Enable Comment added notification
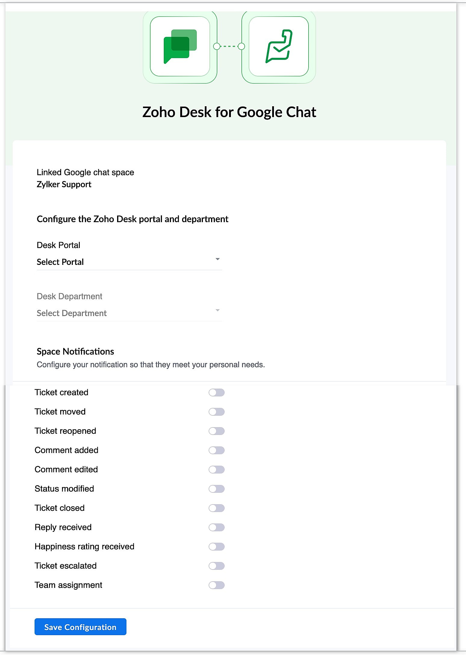The width and height of the screenshot is (466, 655). click(x=216, y=450)
